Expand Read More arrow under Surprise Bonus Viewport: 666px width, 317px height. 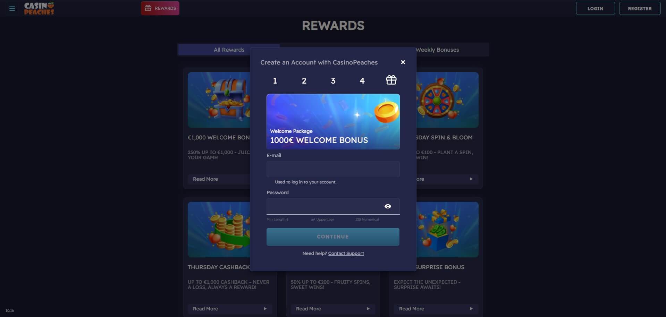pyautogui.click(x=471, y=309)
